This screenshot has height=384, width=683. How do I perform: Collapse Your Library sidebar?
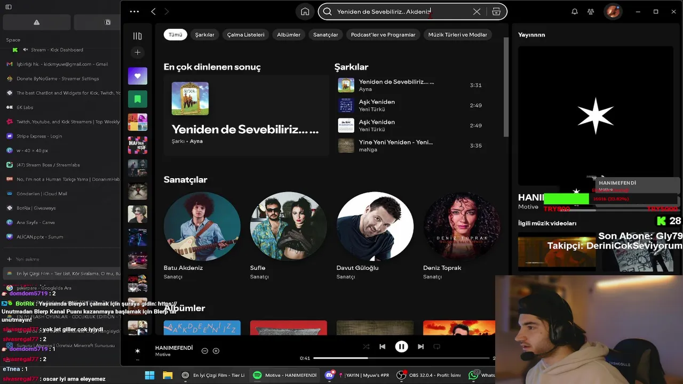137,36
